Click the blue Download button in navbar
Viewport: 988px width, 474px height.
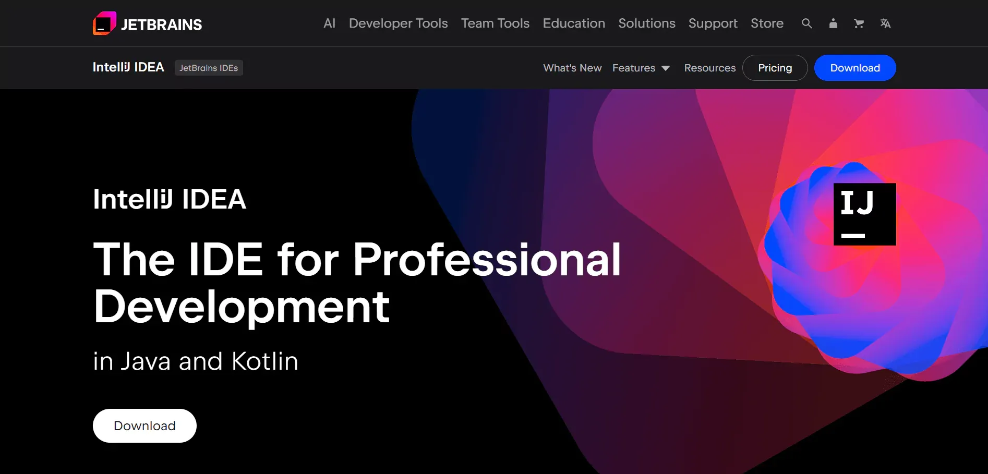tap(854, 68)
